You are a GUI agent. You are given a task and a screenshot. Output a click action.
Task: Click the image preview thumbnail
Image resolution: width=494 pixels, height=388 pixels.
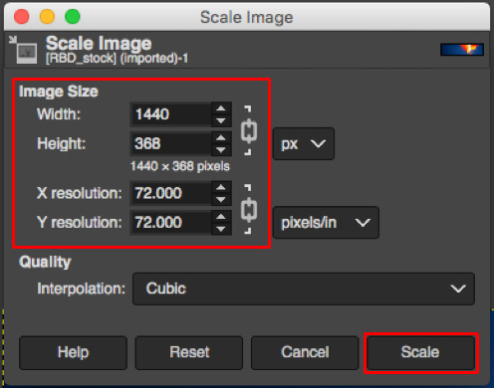pos(462,50)
